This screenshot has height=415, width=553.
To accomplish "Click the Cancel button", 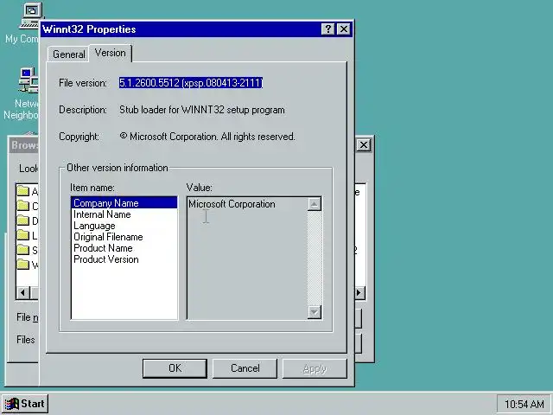I will click(x=245, y=368).
